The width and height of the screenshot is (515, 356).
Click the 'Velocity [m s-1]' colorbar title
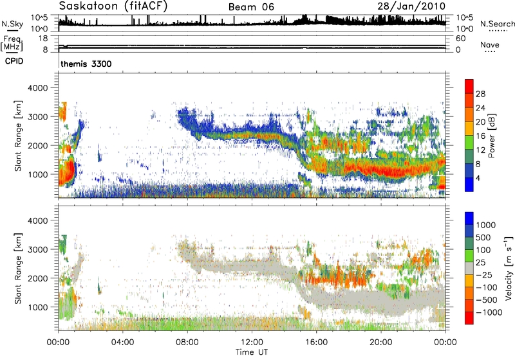tap(509, 268)
